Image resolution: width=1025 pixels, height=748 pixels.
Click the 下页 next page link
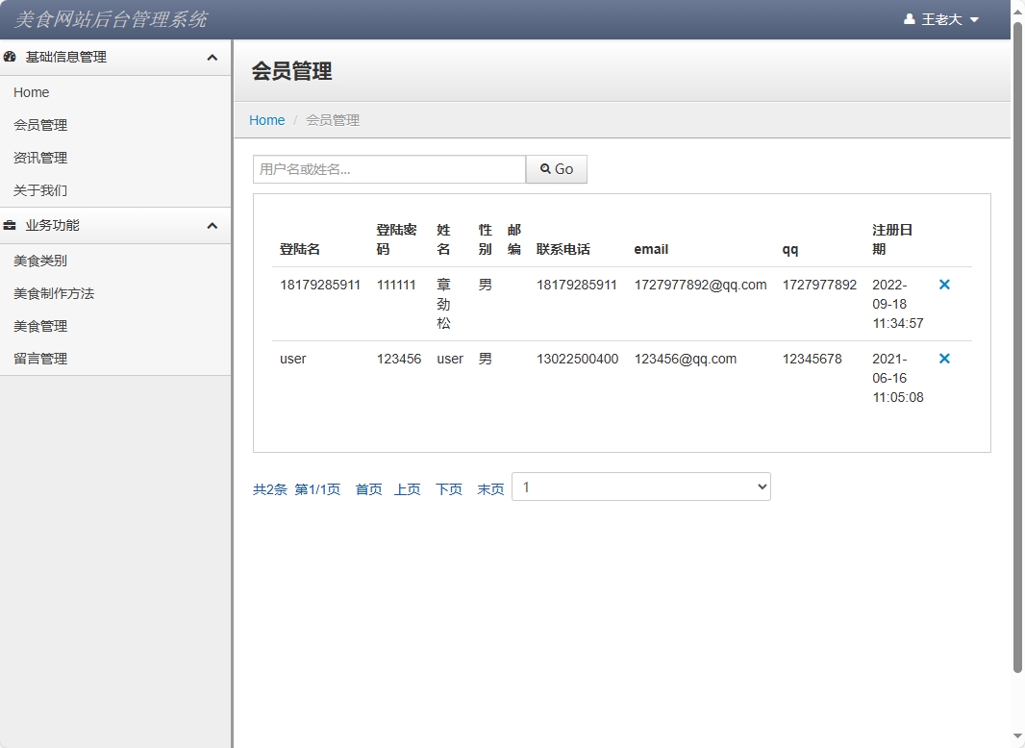448,489
